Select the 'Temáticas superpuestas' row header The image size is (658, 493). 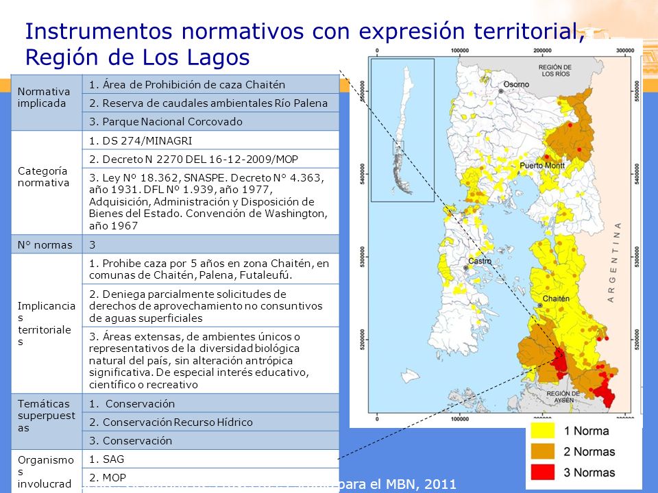(x=47, y=421)
